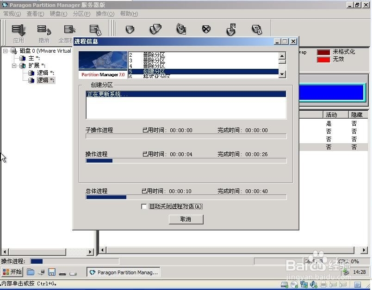Viewport: 372px width, 290px height.
Task: Click the dark red 未格式化 legend swatch
Action: tap(323, 52)
